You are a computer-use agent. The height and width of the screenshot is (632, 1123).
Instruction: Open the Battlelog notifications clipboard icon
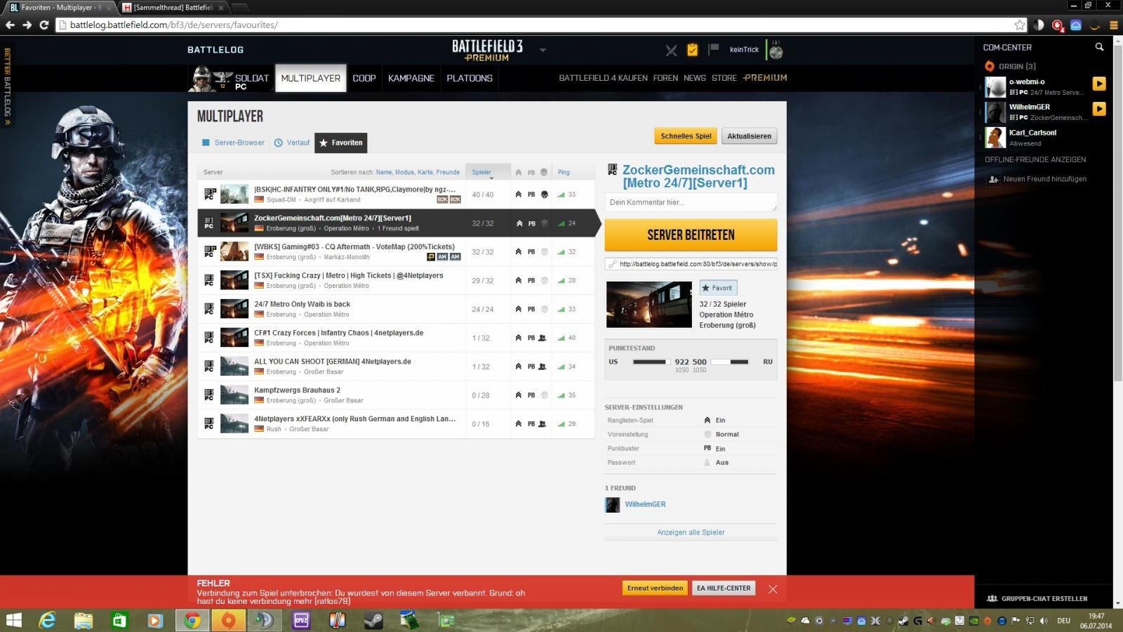(x=692, y=50)
